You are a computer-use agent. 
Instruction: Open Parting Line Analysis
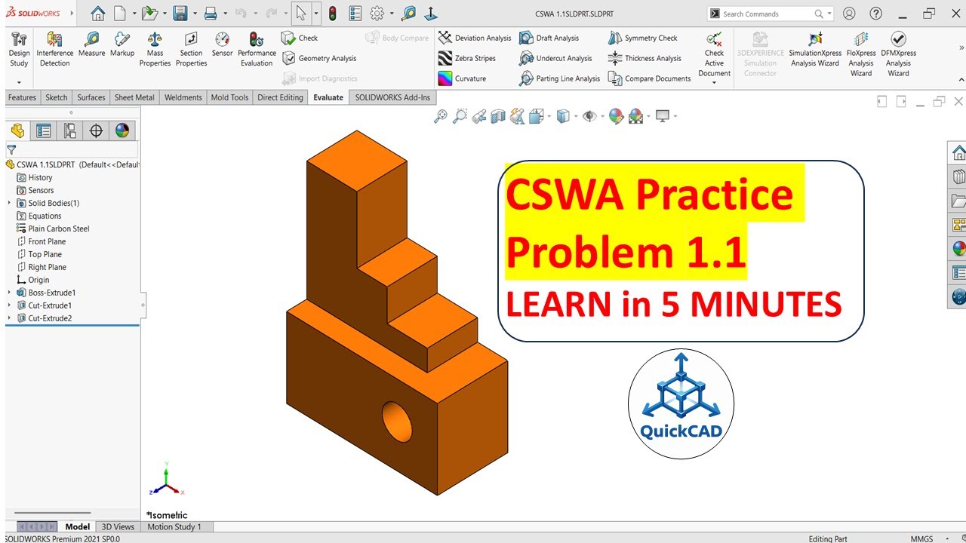click(559, 78)
